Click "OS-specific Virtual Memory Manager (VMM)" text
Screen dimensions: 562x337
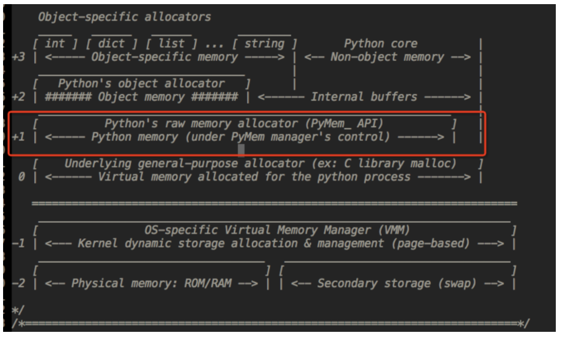point(277,230)
